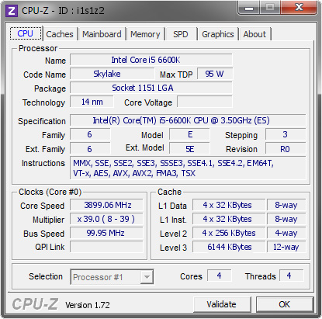Screen dimensions: 322x319
Task: Click the Validate button
Action: coord(222,304)
